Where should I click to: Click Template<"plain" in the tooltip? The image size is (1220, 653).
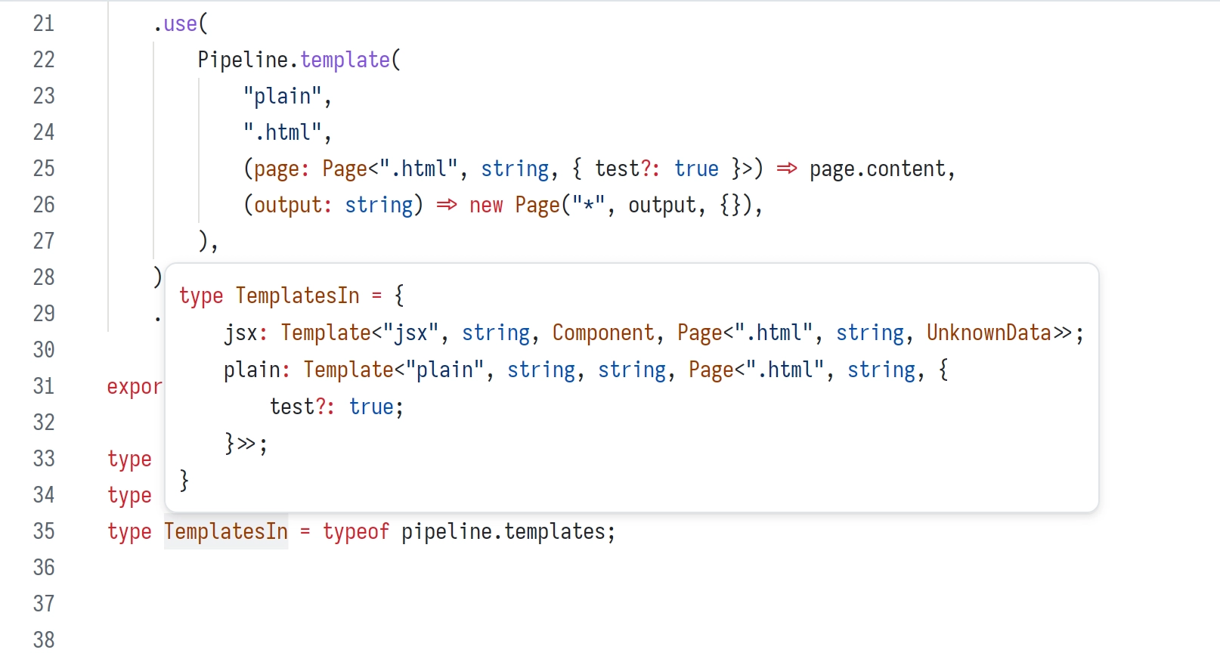pos(393,369)
